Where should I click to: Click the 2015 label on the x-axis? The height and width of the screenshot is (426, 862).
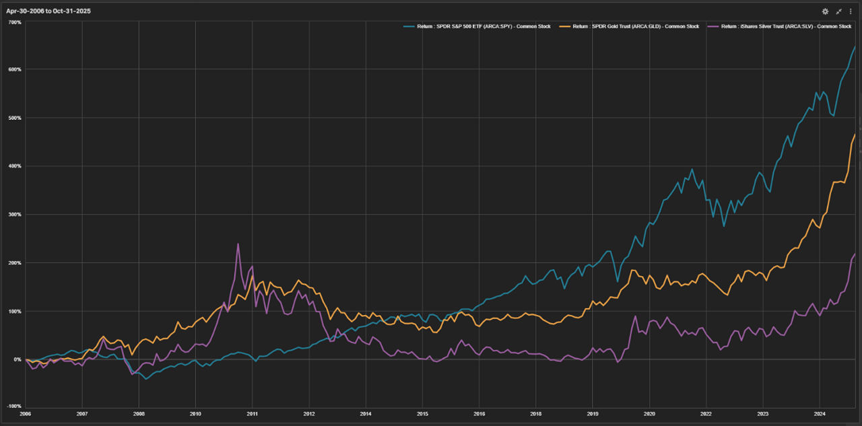point(422,414)
